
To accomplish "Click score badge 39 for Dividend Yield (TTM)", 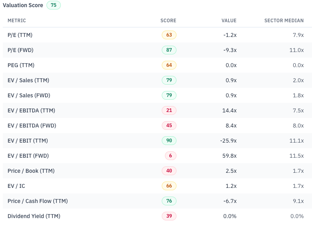I will click(x=169, y=216).
